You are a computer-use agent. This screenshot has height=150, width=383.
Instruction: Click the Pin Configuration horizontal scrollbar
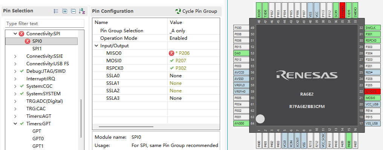[126, 127]
